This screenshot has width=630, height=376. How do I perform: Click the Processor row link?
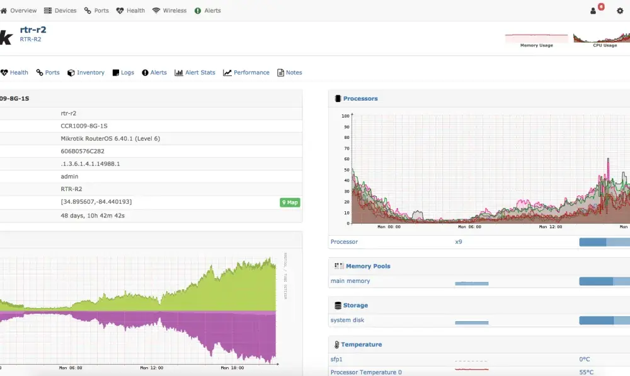tap(344, 241)
